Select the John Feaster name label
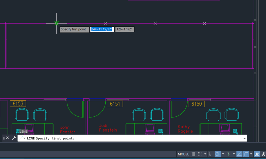266x159 pixels. (68, 130)
